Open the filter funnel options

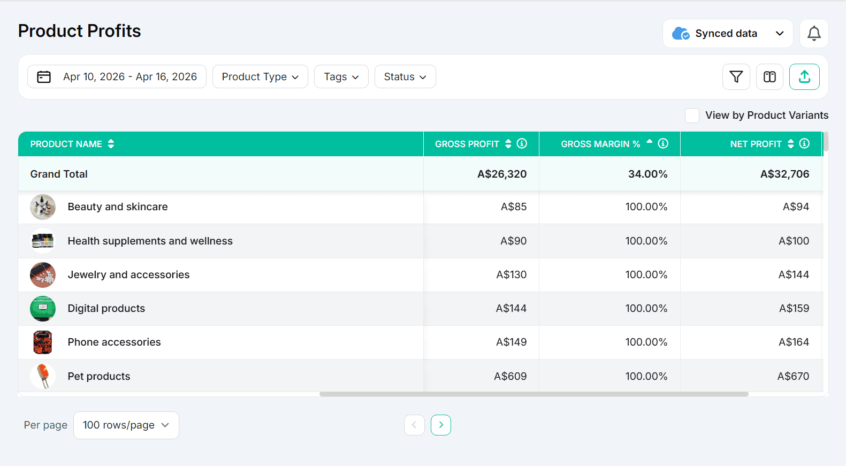pos(736,77)
